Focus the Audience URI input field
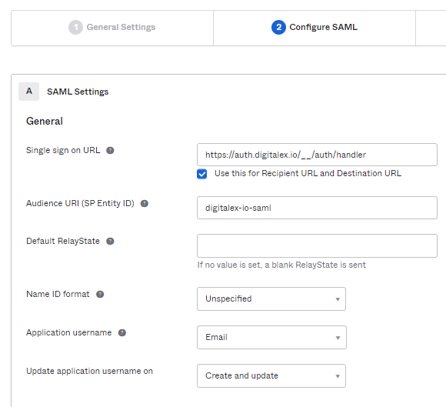The width and height of the screenshot is (446, 407). tap(317, 208)
